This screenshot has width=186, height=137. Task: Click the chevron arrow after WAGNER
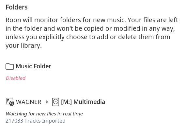[x=47, y=102]
